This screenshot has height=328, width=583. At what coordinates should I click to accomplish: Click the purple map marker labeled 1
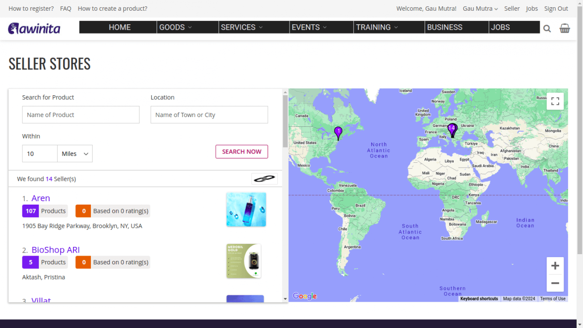[x=339, y=132]
